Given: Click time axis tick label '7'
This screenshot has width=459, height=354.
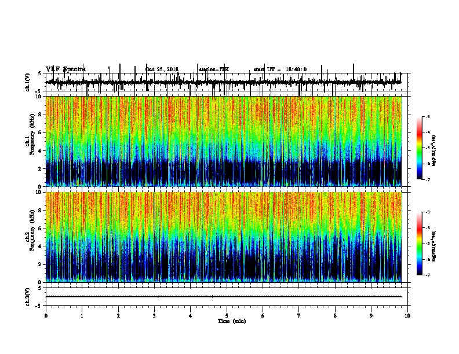Looking at the screenshot, I should (x=299, y=316).
